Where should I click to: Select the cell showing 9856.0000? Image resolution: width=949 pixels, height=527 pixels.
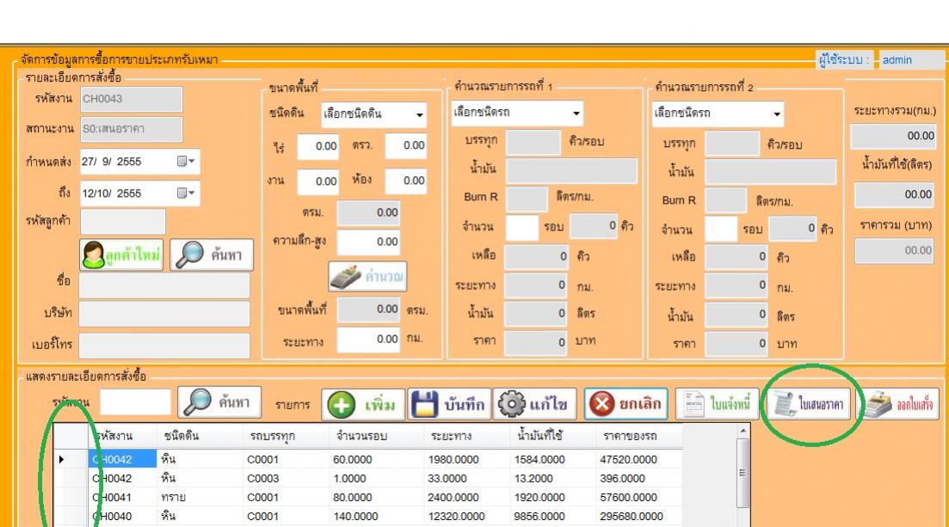coord(552,516)
